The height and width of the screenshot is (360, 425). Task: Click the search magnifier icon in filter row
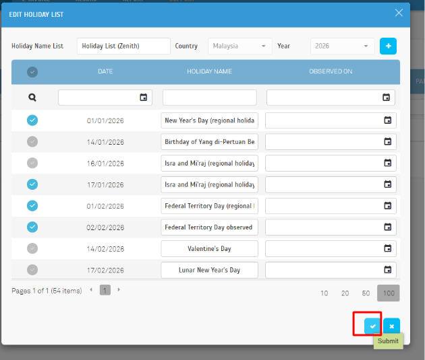pos(32,98)
